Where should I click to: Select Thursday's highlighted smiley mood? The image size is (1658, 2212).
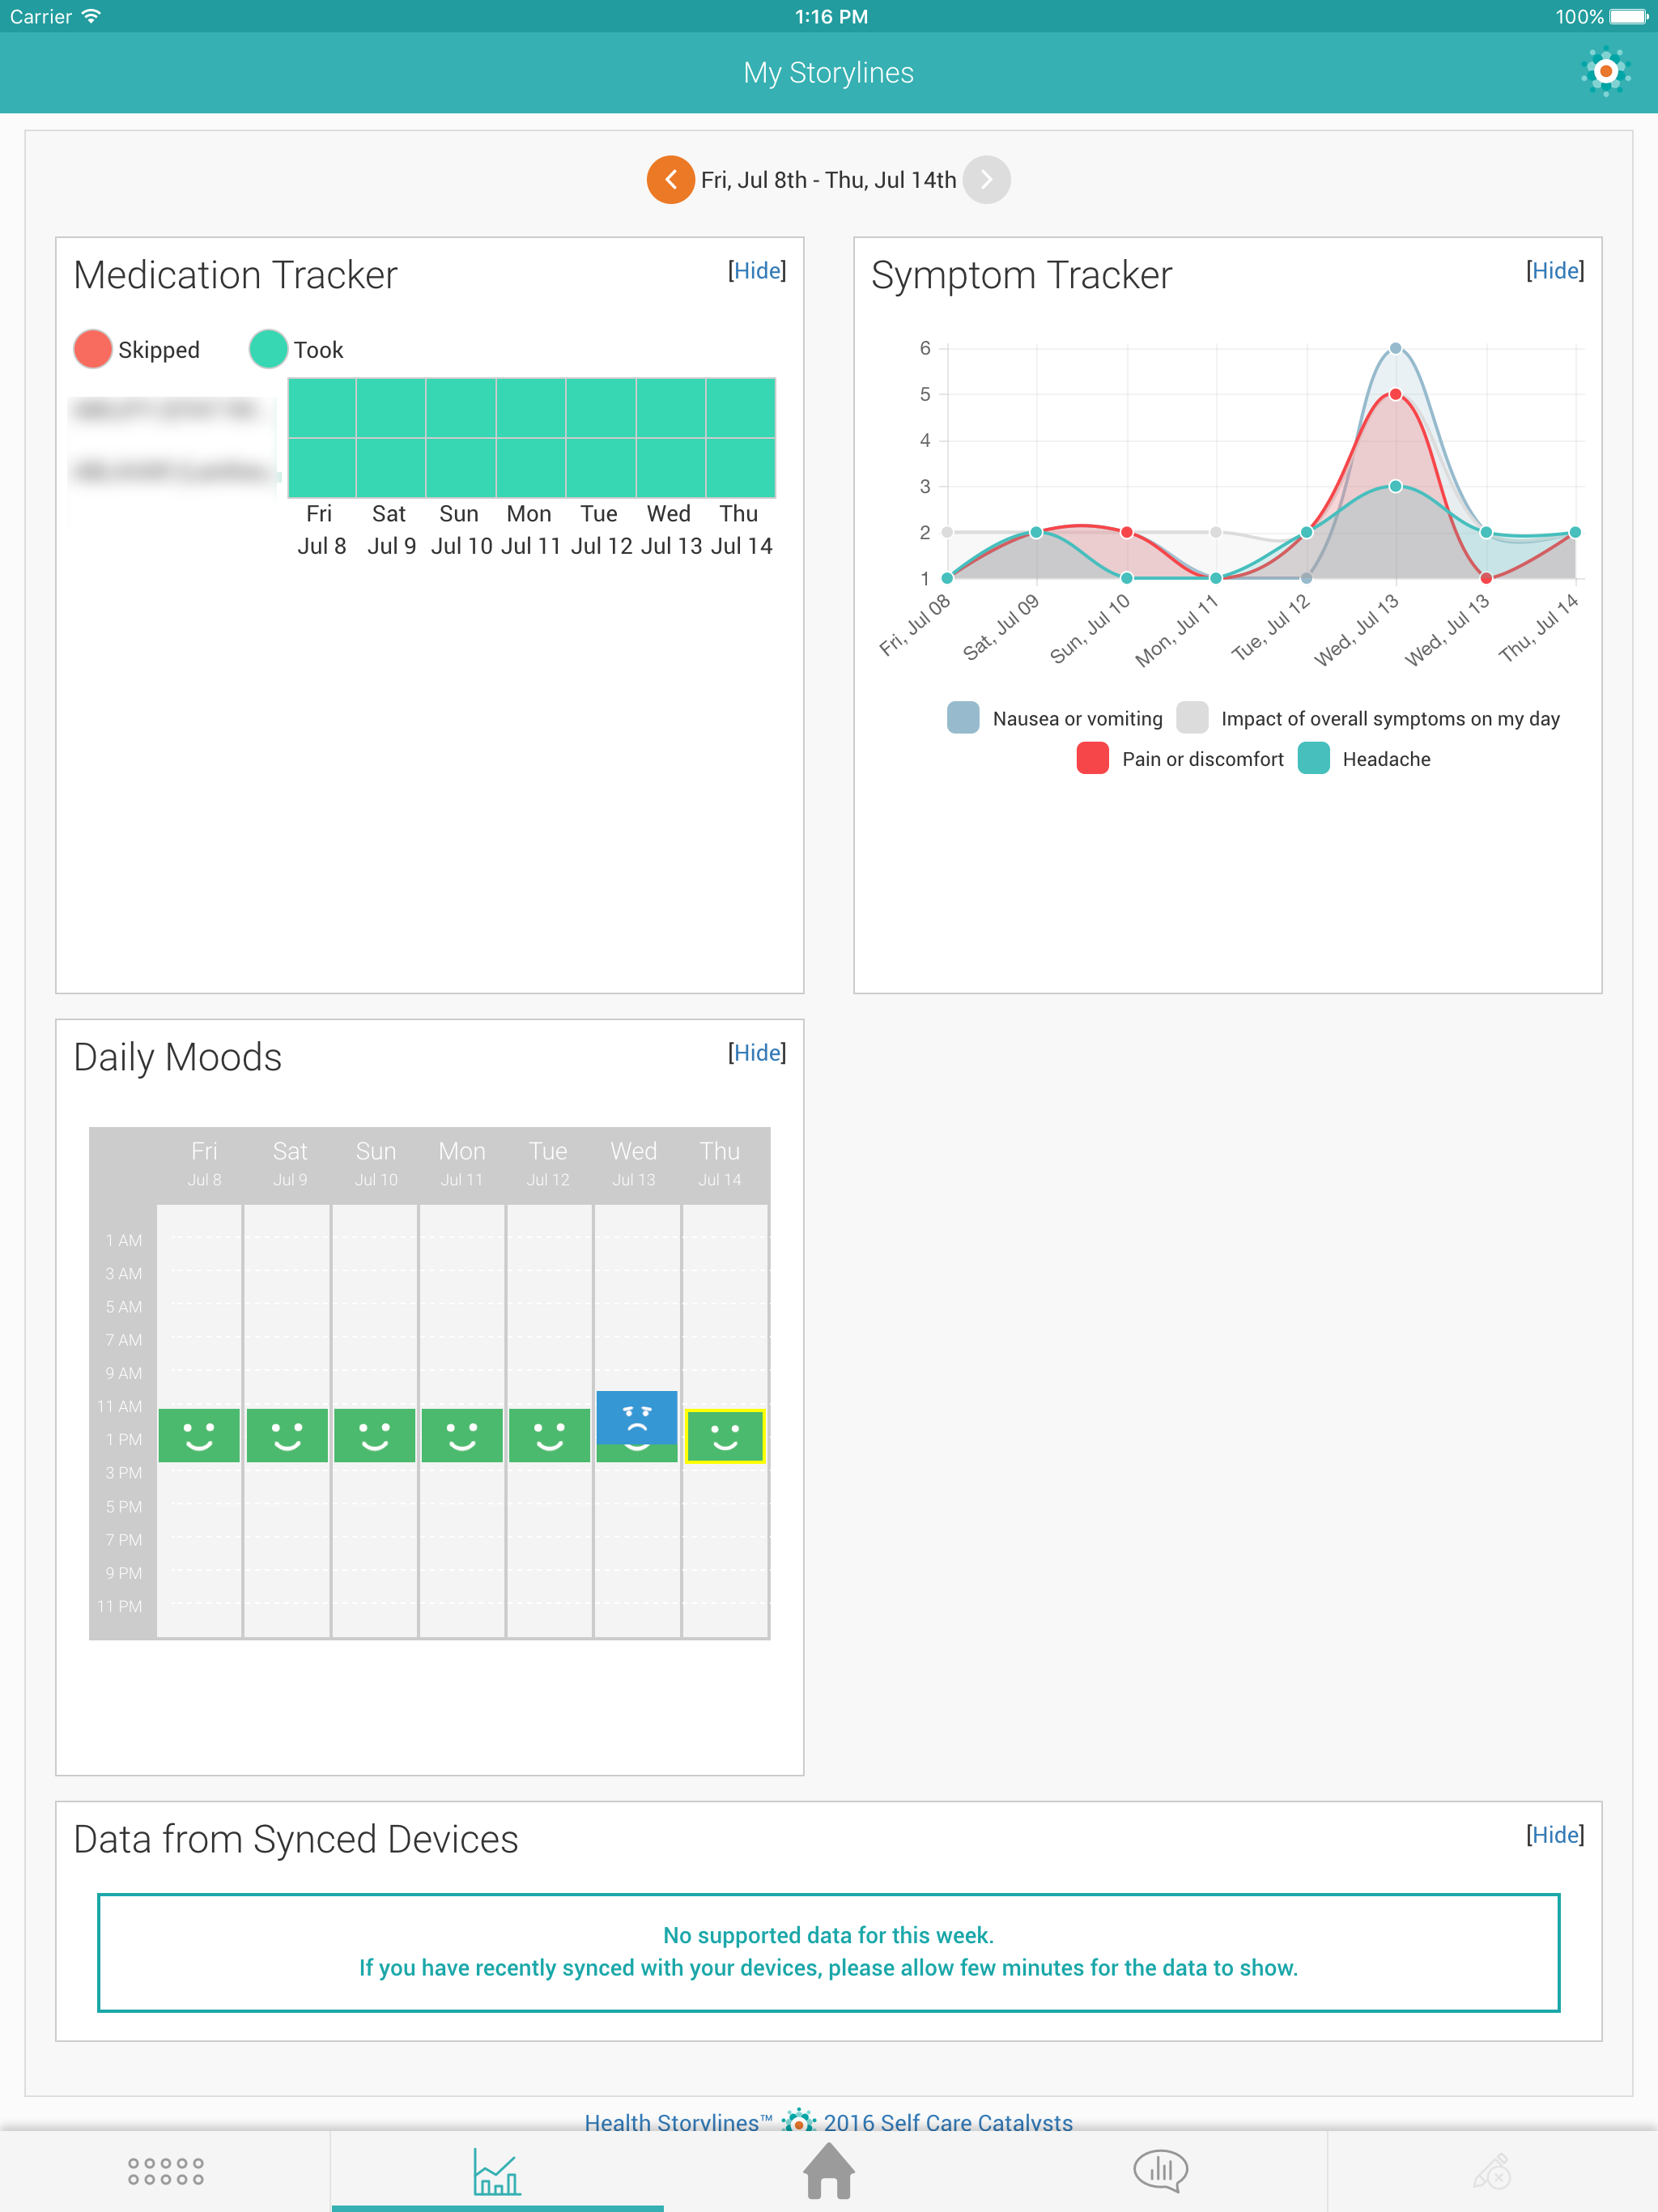pyautogui.click(x=725, y=1437)
